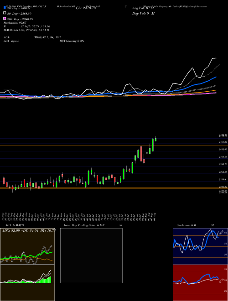Click the blue 20 Day legend swatch
The height and width of the screenshot is (301, 228).
click(x=5, y=8)
